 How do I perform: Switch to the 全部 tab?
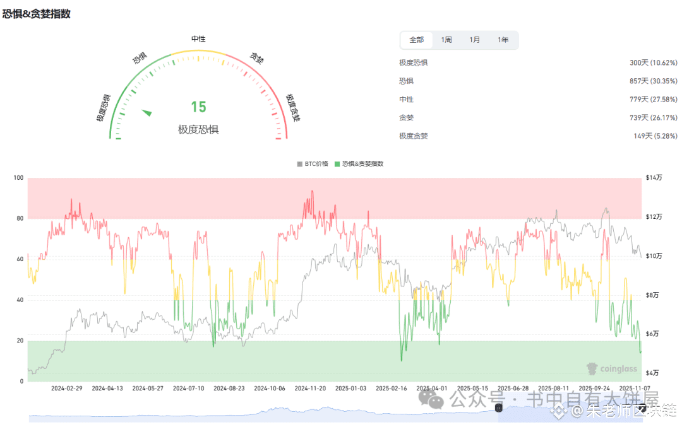(416, 40)
